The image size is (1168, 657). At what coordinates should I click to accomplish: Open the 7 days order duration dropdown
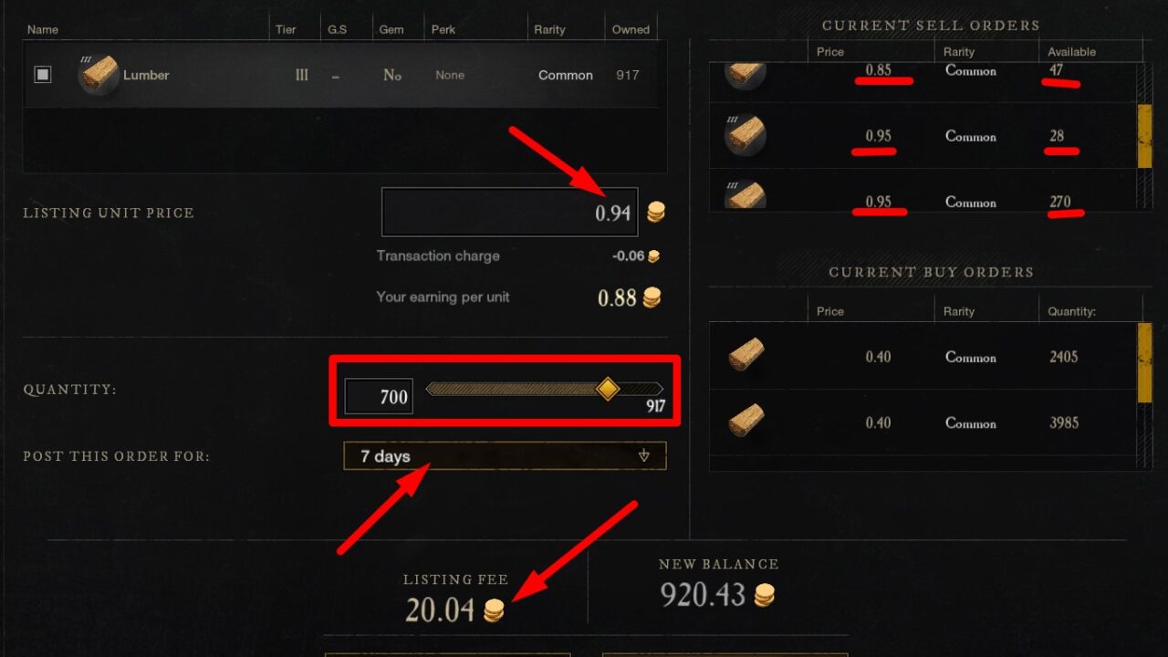(x=505, y=456)
